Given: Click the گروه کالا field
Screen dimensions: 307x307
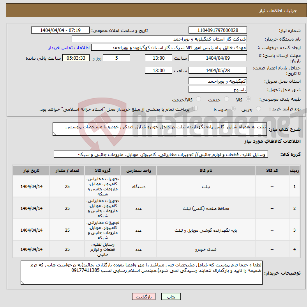Looking at the screenshot, I should coord(161,154).
